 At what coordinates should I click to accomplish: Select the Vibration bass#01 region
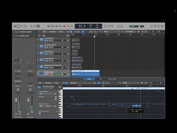tap(85, 73)
